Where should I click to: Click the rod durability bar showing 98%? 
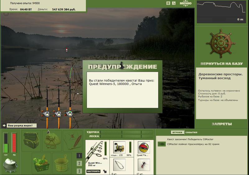[106, 149]
